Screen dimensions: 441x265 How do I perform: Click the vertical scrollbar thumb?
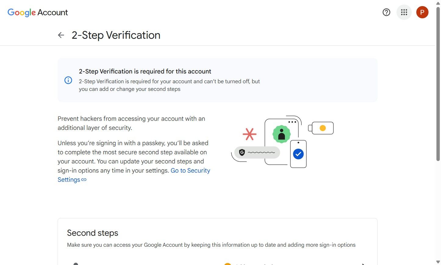coord(438,82)
